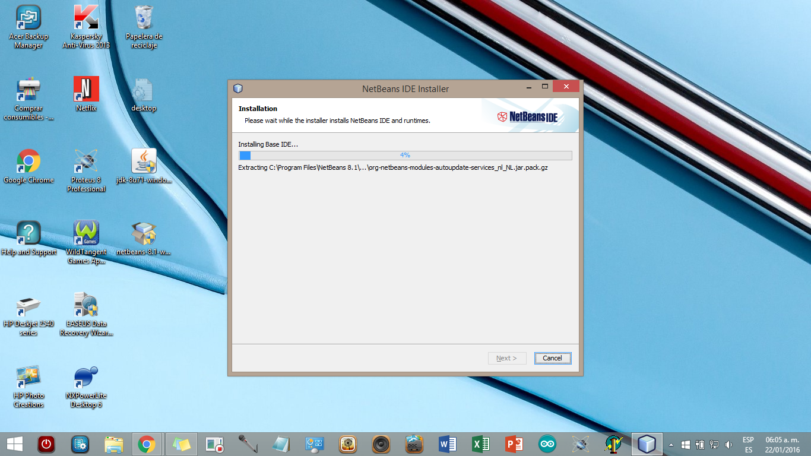Open PowerPoint from the taskbar

[x=514, y=444]
